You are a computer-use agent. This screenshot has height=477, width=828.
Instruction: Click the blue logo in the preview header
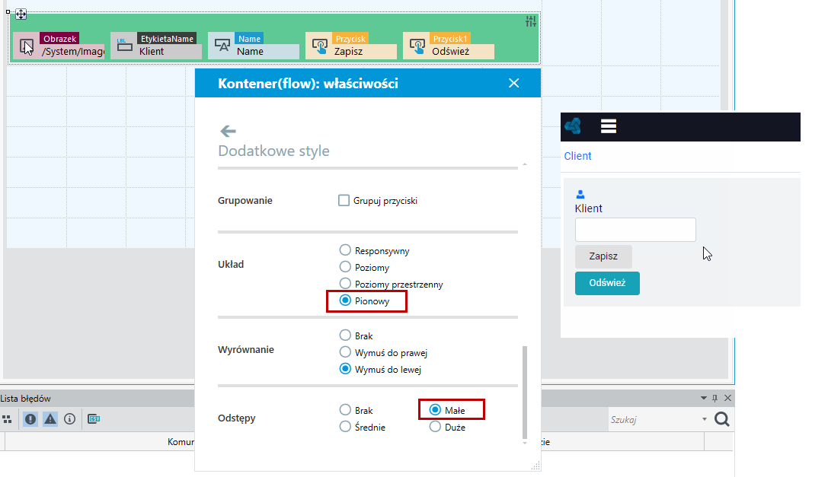(x=573, y=126)
